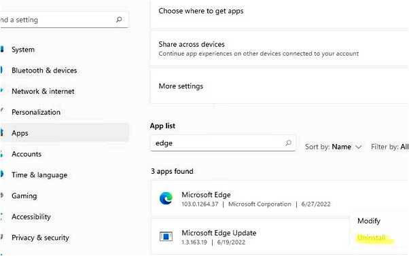Open Time & language settings
This screenshot has height=256, width=409.
pyautogui.click(x=39, y=175)
